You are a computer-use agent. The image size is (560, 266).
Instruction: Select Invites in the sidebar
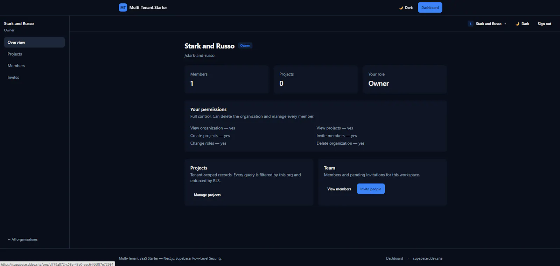[x=34, y=78]
